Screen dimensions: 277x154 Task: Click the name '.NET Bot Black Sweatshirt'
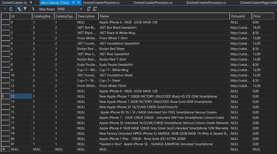click(x=118, y=28)
